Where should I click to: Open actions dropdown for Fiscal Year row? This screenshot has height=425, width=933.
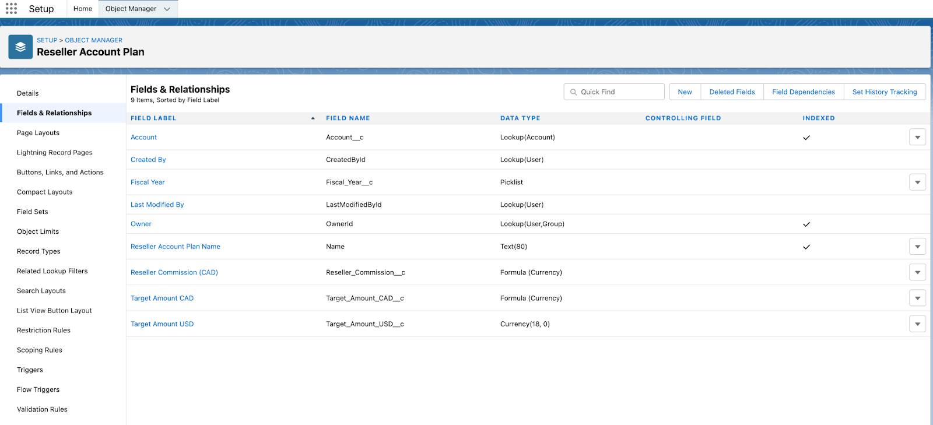pos(917,182)
